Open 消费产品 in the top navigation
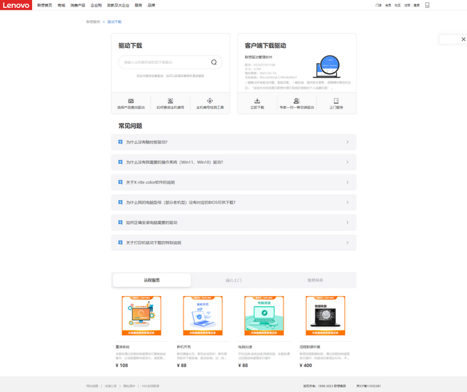The image size is (467, 392). tap(78, 5)
